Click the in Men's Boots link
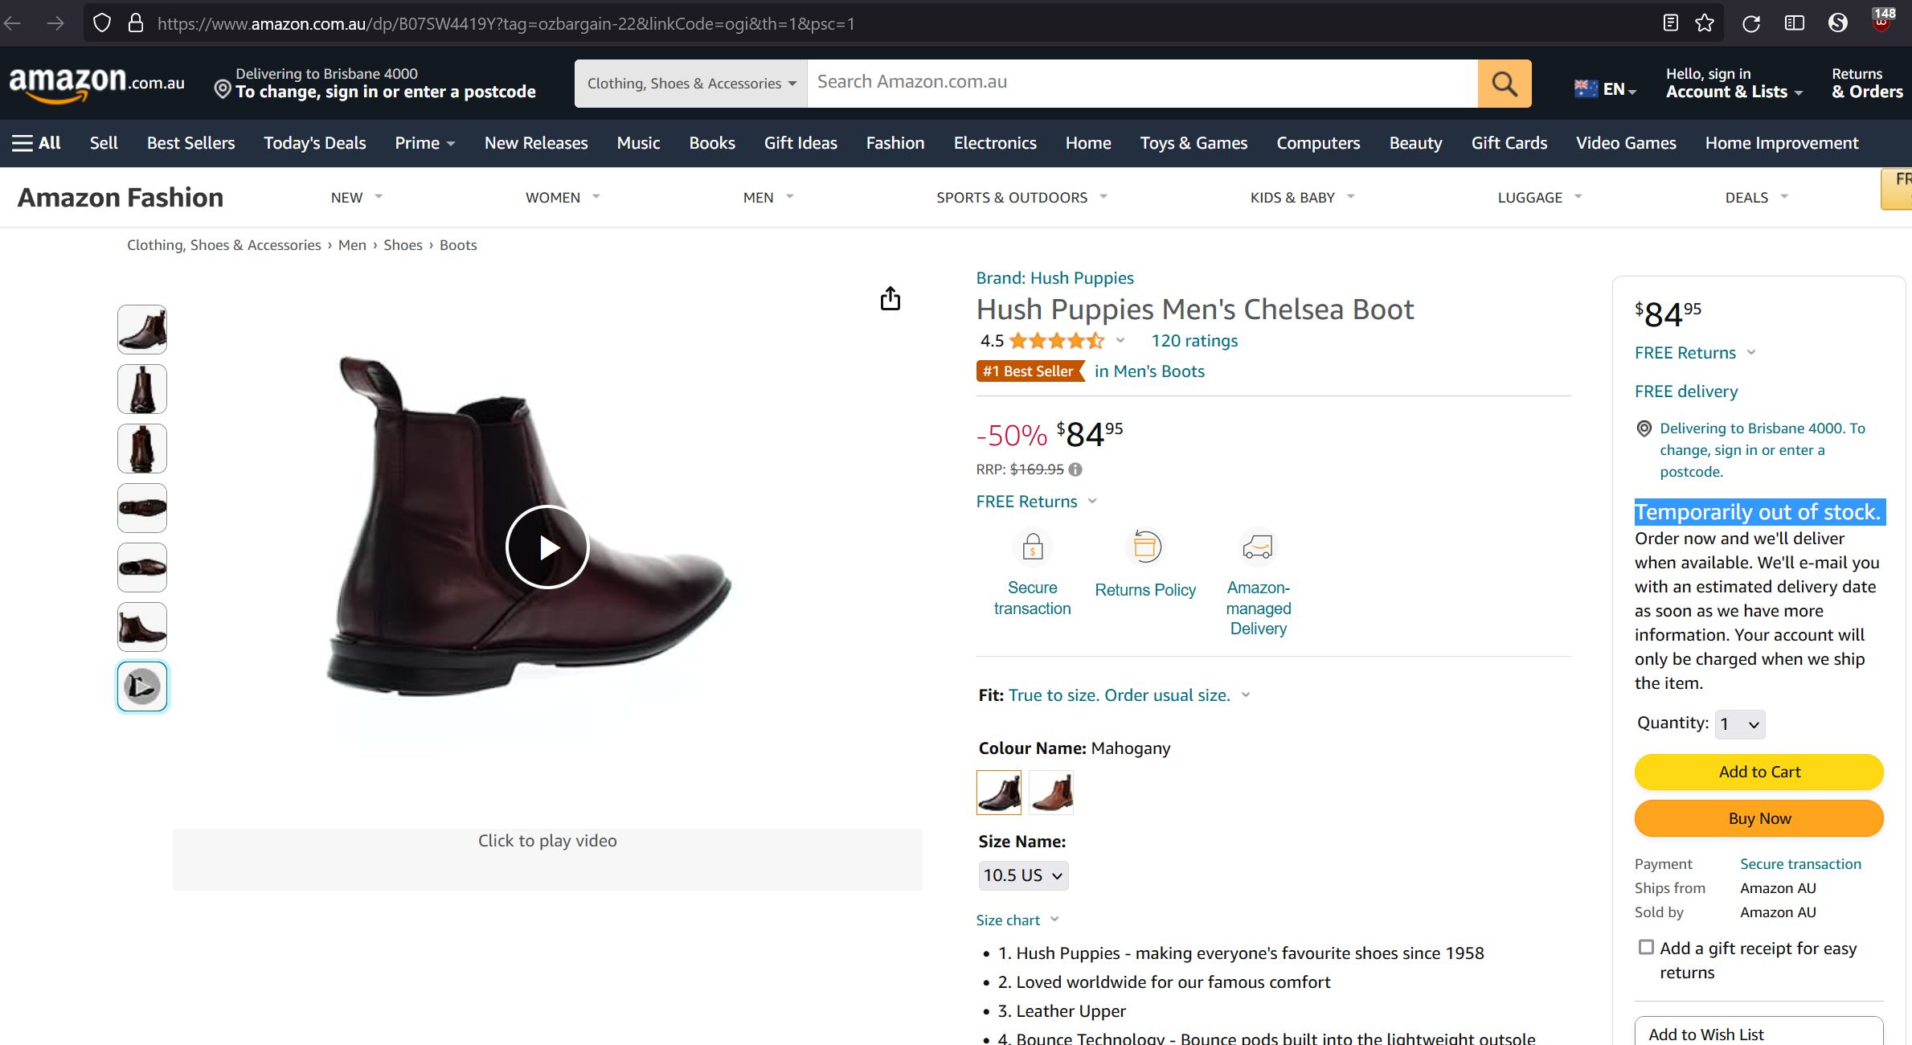1912x1045 pixels. (x=1149, y=371)
